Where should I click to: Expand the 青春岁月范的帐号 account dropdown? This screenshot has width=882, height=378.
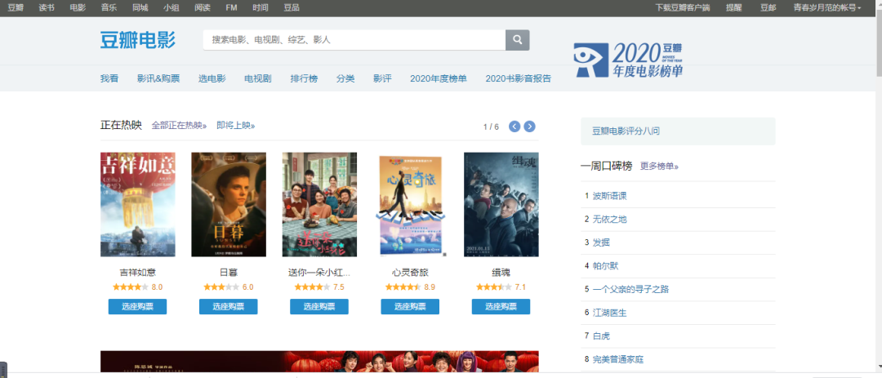826,7
